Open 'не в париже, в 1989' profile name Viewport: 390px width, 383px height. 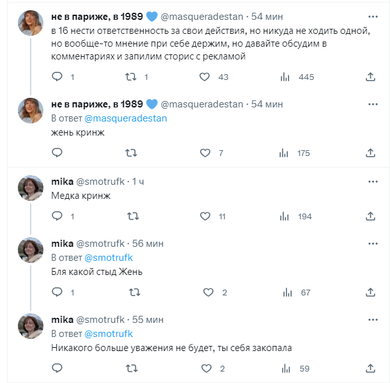[x=97, y=16]
